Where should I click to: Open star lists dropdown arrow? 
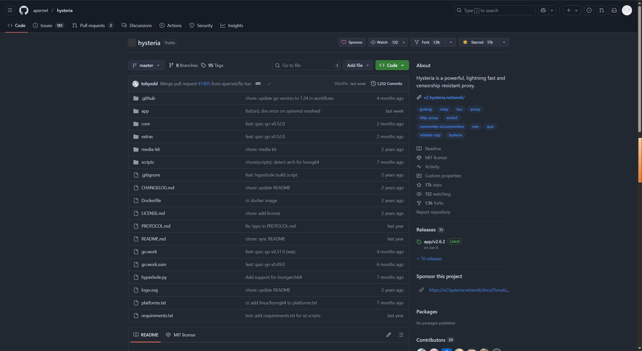coord(504,42)
